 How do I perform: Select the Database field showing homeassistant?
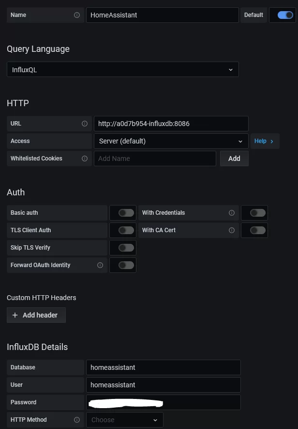point(163,367)
